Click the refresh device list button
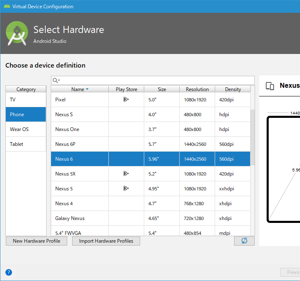This screenshot has height=281, width=300. [x=244, y=241]
